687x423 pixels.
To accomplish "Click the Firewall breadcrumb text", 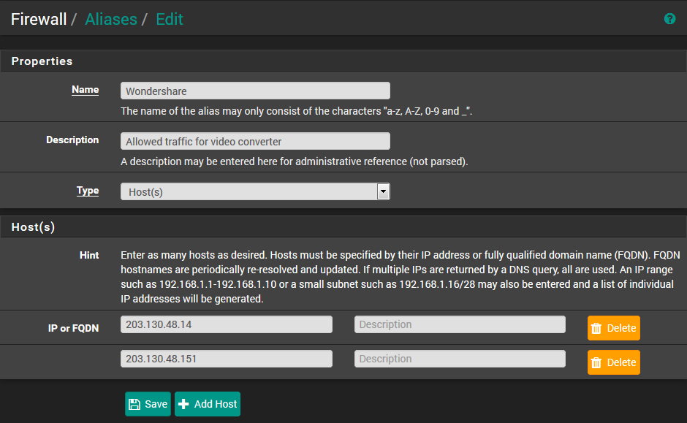I will pyautogui.click(x=39, y=19).
